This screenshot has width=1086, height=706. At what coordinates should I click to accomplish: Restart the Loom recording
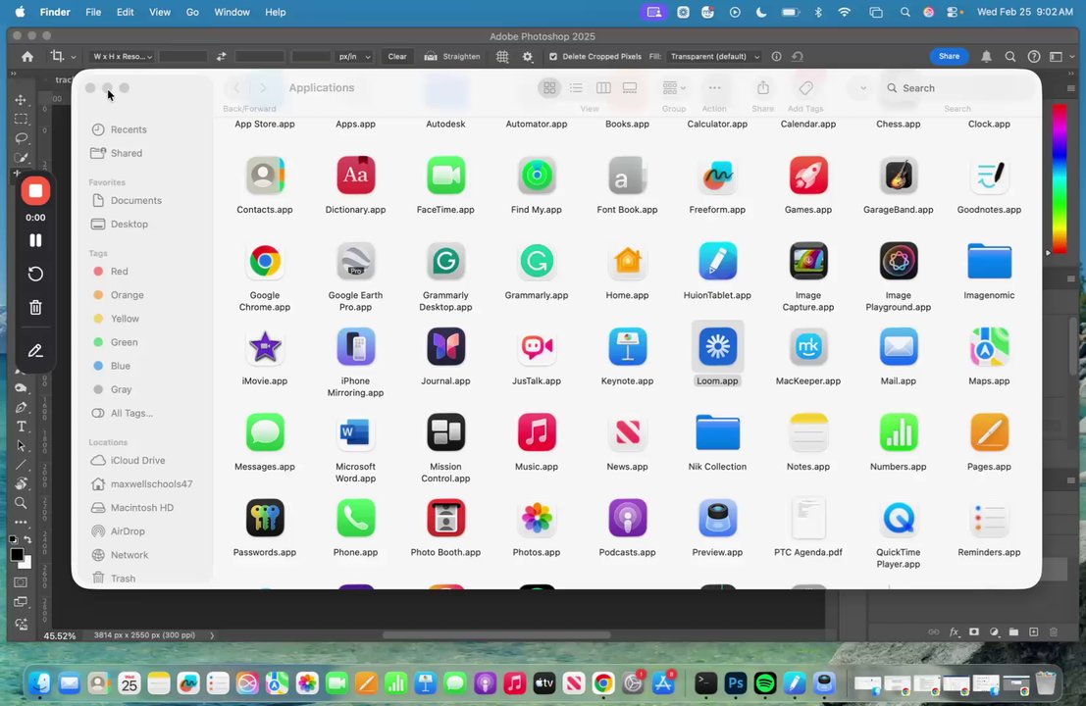coord(35,275)
